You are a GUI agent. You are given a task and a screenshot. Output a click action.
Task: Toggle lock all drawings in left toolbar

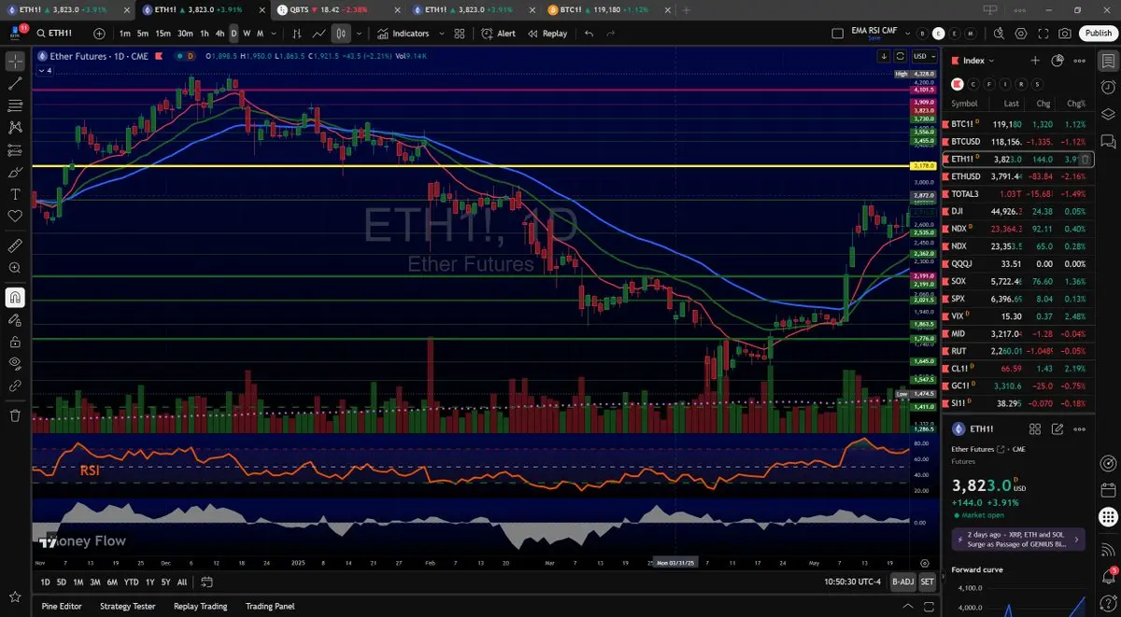[15, 342]
